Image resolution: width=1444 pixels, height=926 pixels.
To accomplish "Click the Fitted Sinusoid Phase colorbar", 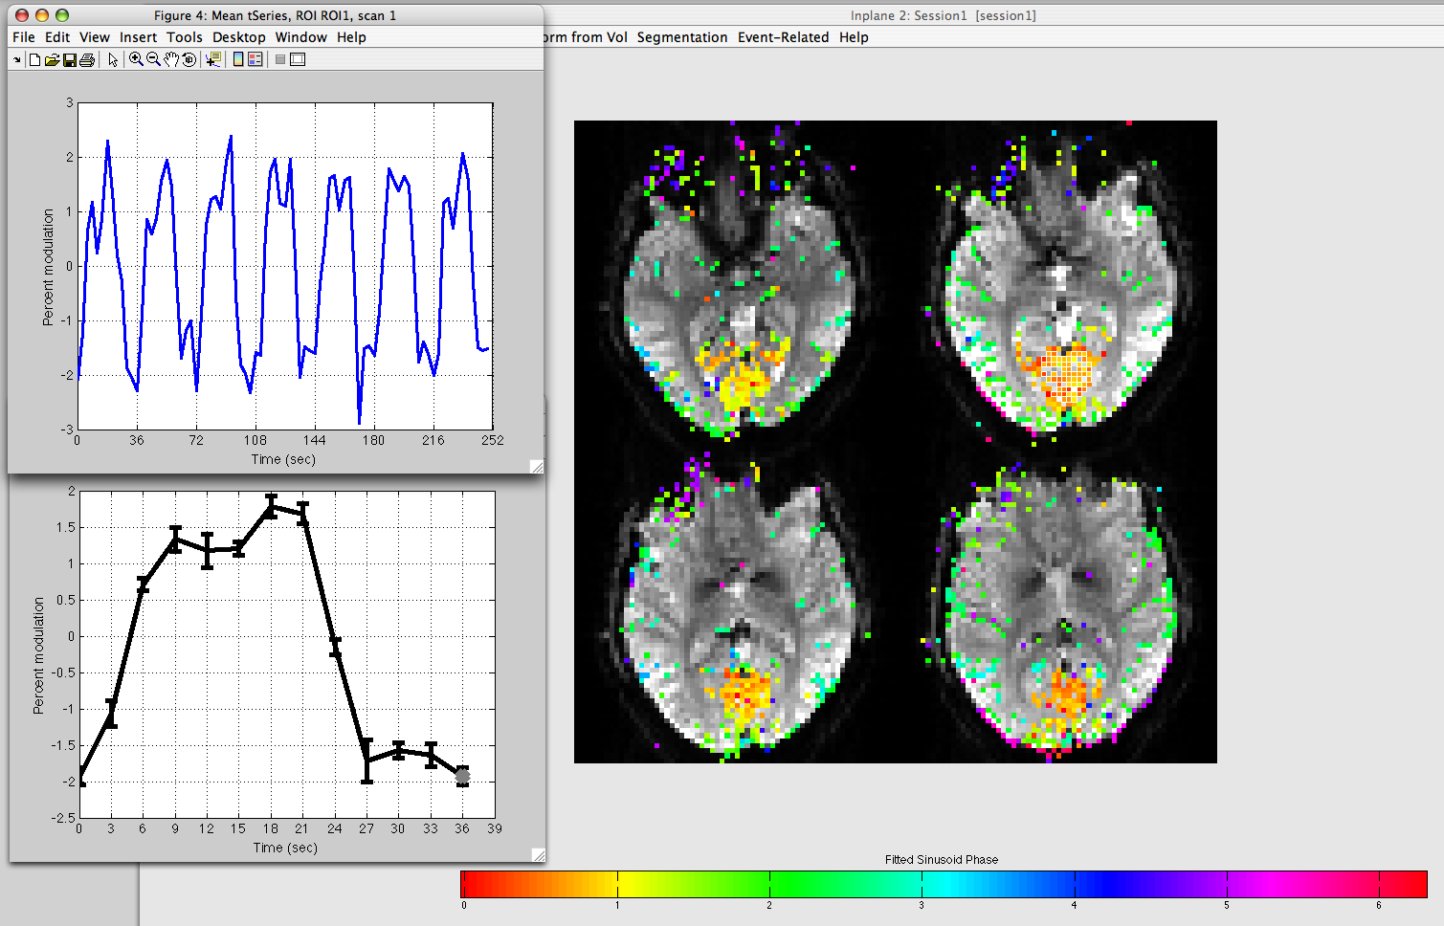I will pos(943,884).
